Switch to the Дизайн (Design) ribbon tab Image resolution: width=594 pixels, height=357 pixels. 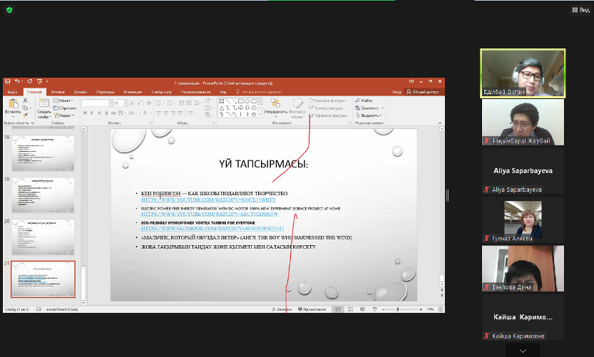click(80, 92)
